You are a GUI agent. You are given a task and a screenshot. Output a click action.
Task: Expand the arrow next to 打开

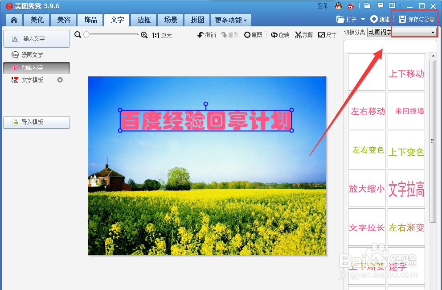pos(363,19)
